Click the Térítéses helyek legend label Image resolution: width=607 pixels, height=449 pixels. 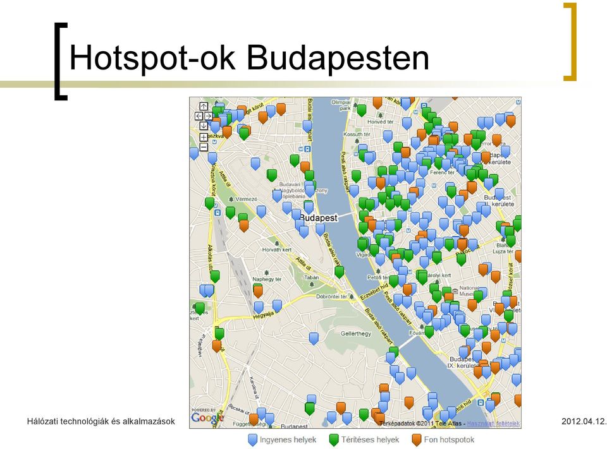click(x=370, y=440)
